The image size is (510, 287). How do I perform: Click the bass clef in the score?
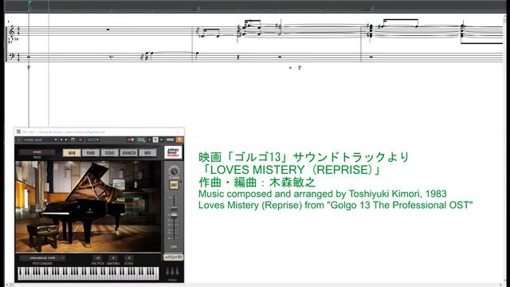(x=12, y=57)
